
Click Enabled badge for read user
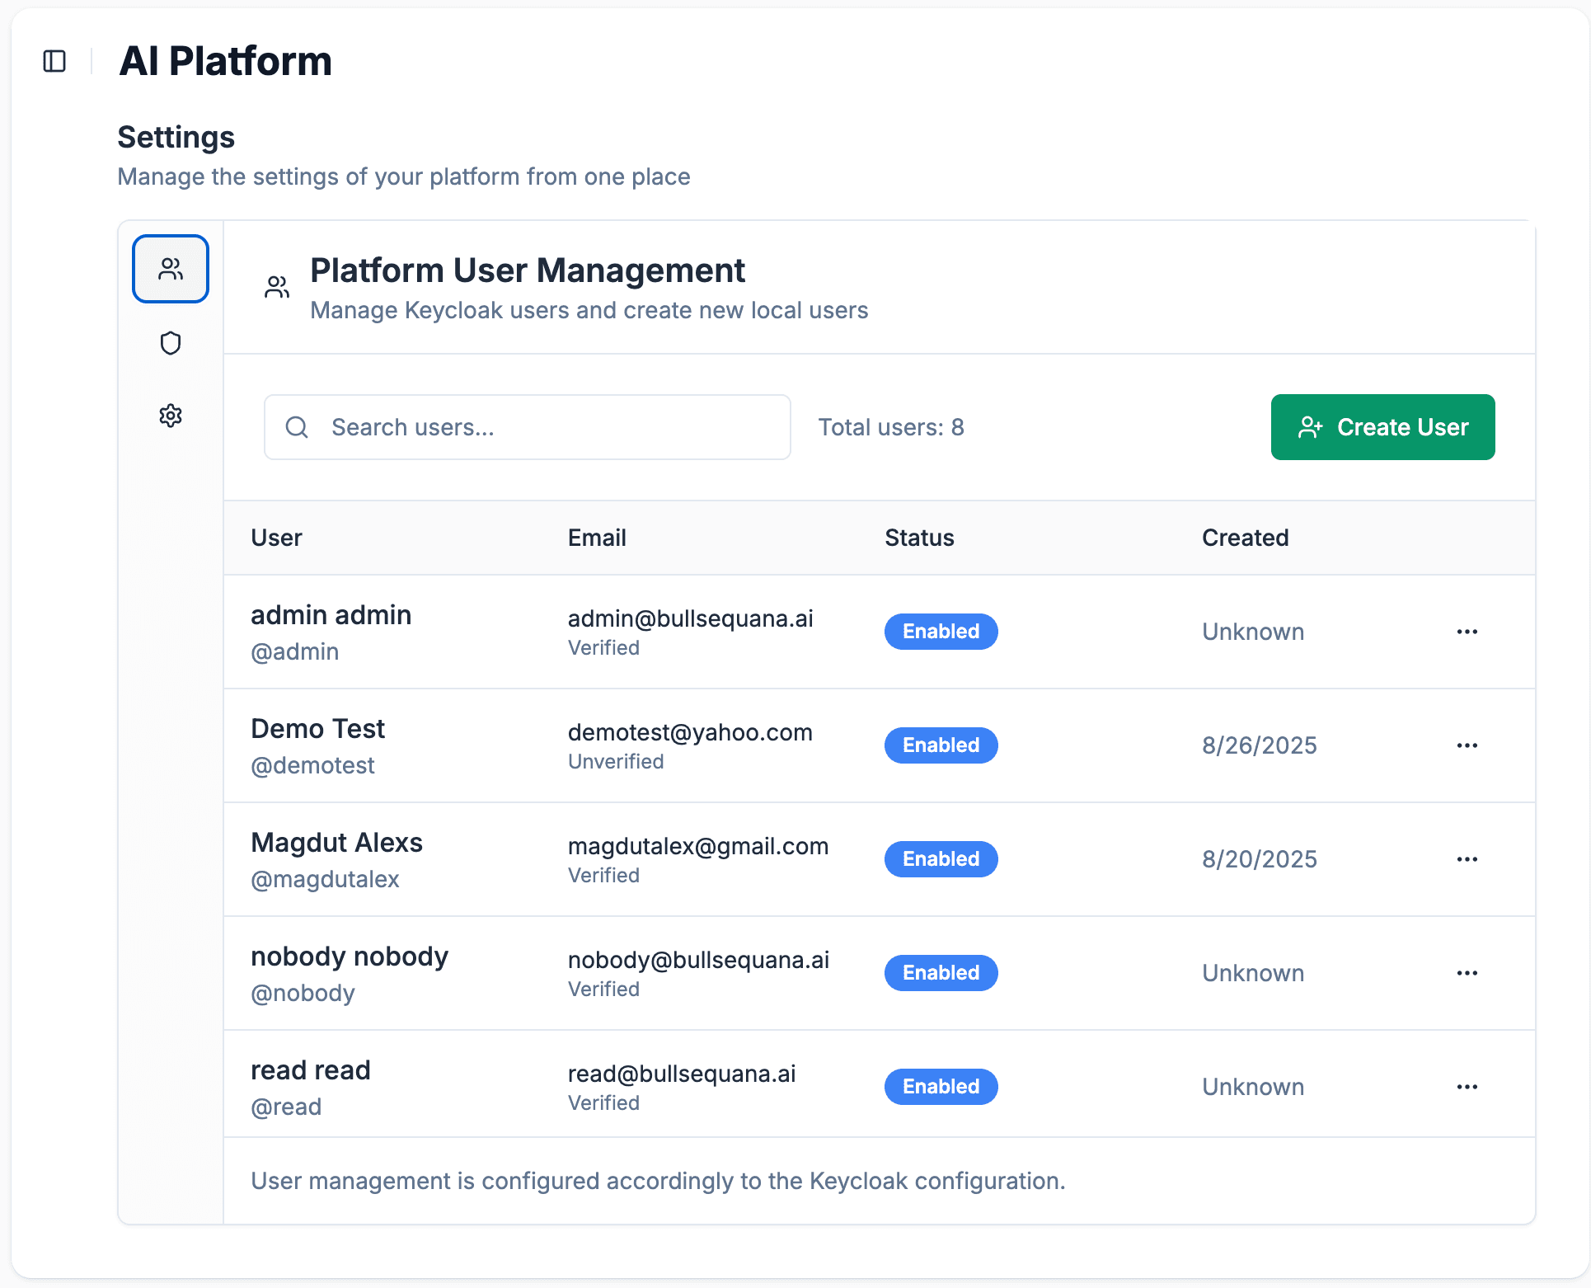pyautogui.click(x=941, y=1087)
